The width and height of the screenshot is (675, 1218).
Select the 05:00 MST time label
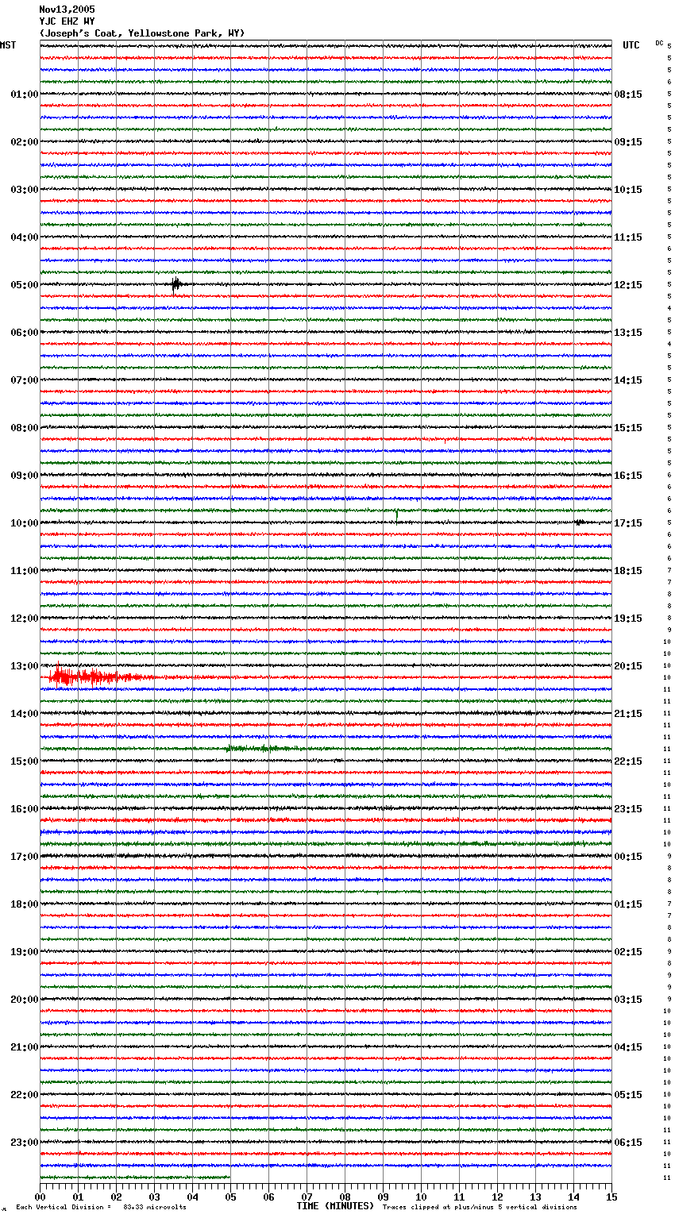click(25, 285)
